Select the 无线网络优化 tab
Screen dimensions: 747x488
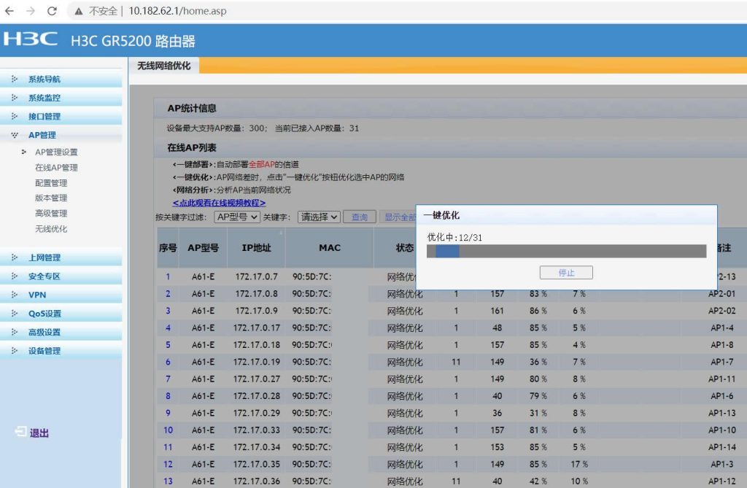point(164,66)
